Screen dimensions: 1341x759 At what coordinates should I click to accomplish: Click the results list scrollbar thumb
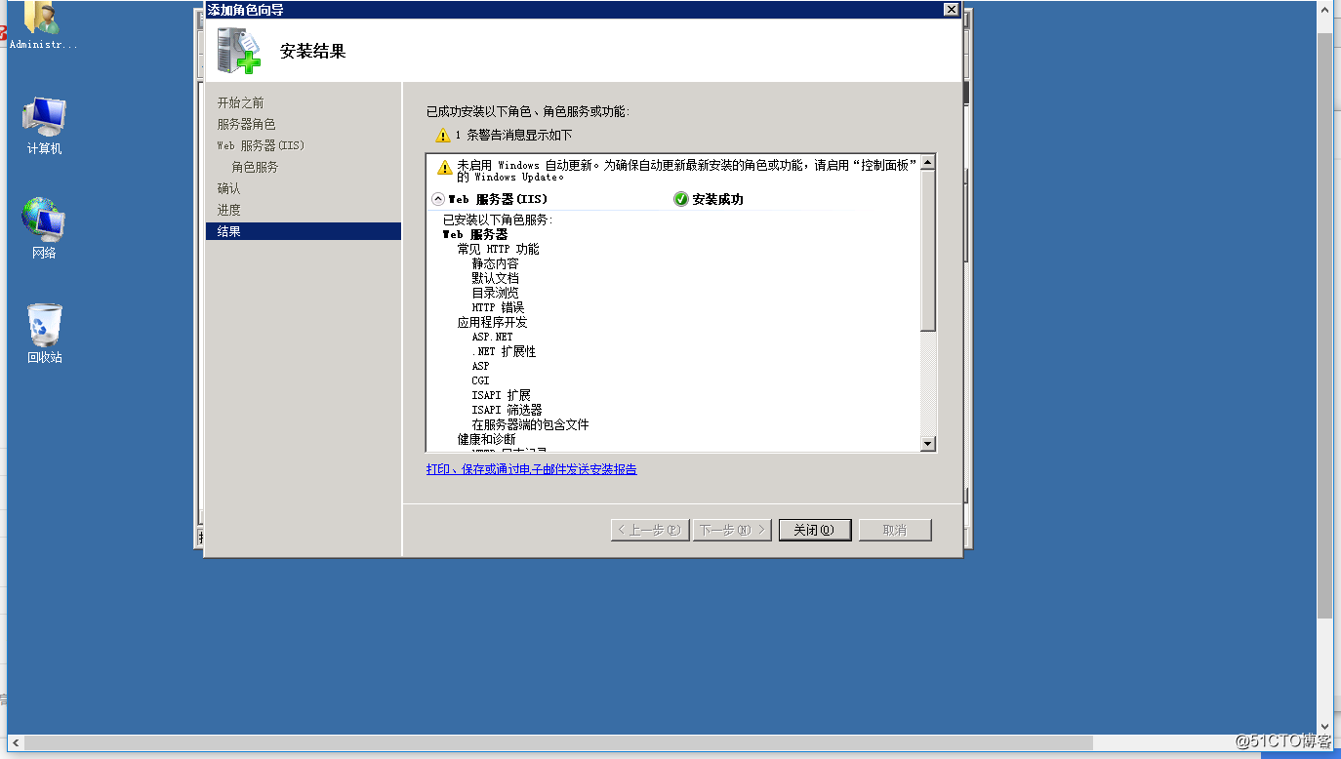[928, 250]
